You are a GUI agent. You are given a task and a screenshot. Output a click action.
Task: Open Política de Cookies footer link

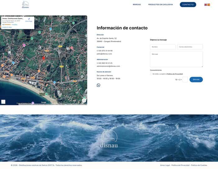[199, 165]
